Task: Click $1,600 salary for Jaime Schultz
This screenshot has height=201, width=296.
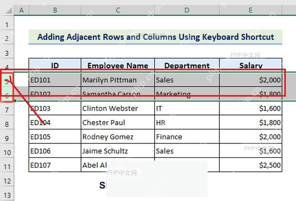Action: click(251, 151)
